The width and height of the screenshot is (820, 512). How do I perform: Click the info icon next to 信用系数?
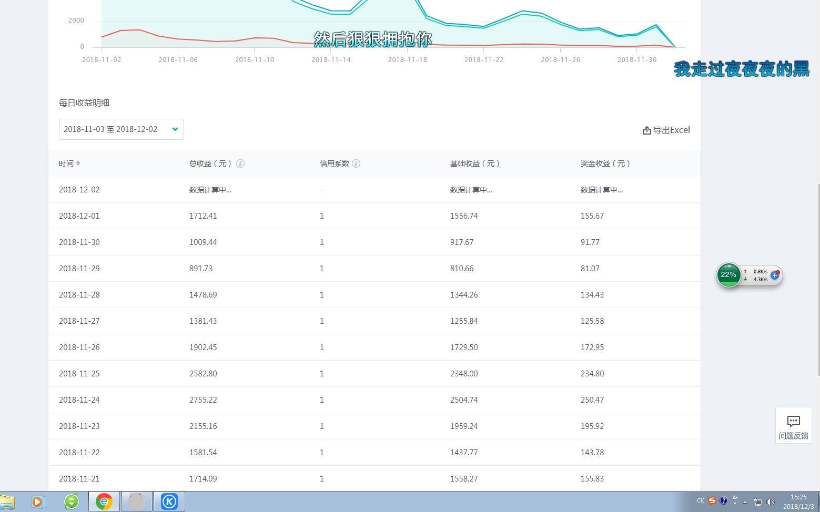click(x=356, y=163)
